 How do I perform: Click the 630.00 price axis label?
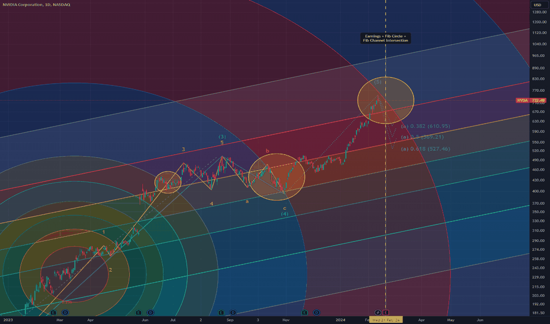(538, 121)
